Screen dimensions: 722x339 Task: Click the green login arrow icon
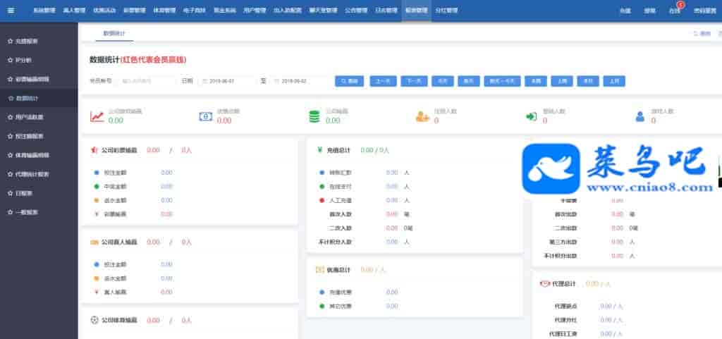point(531,116)
